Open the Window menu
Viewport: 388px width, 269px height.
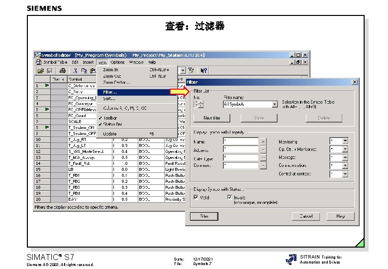[x=136, y=62]
